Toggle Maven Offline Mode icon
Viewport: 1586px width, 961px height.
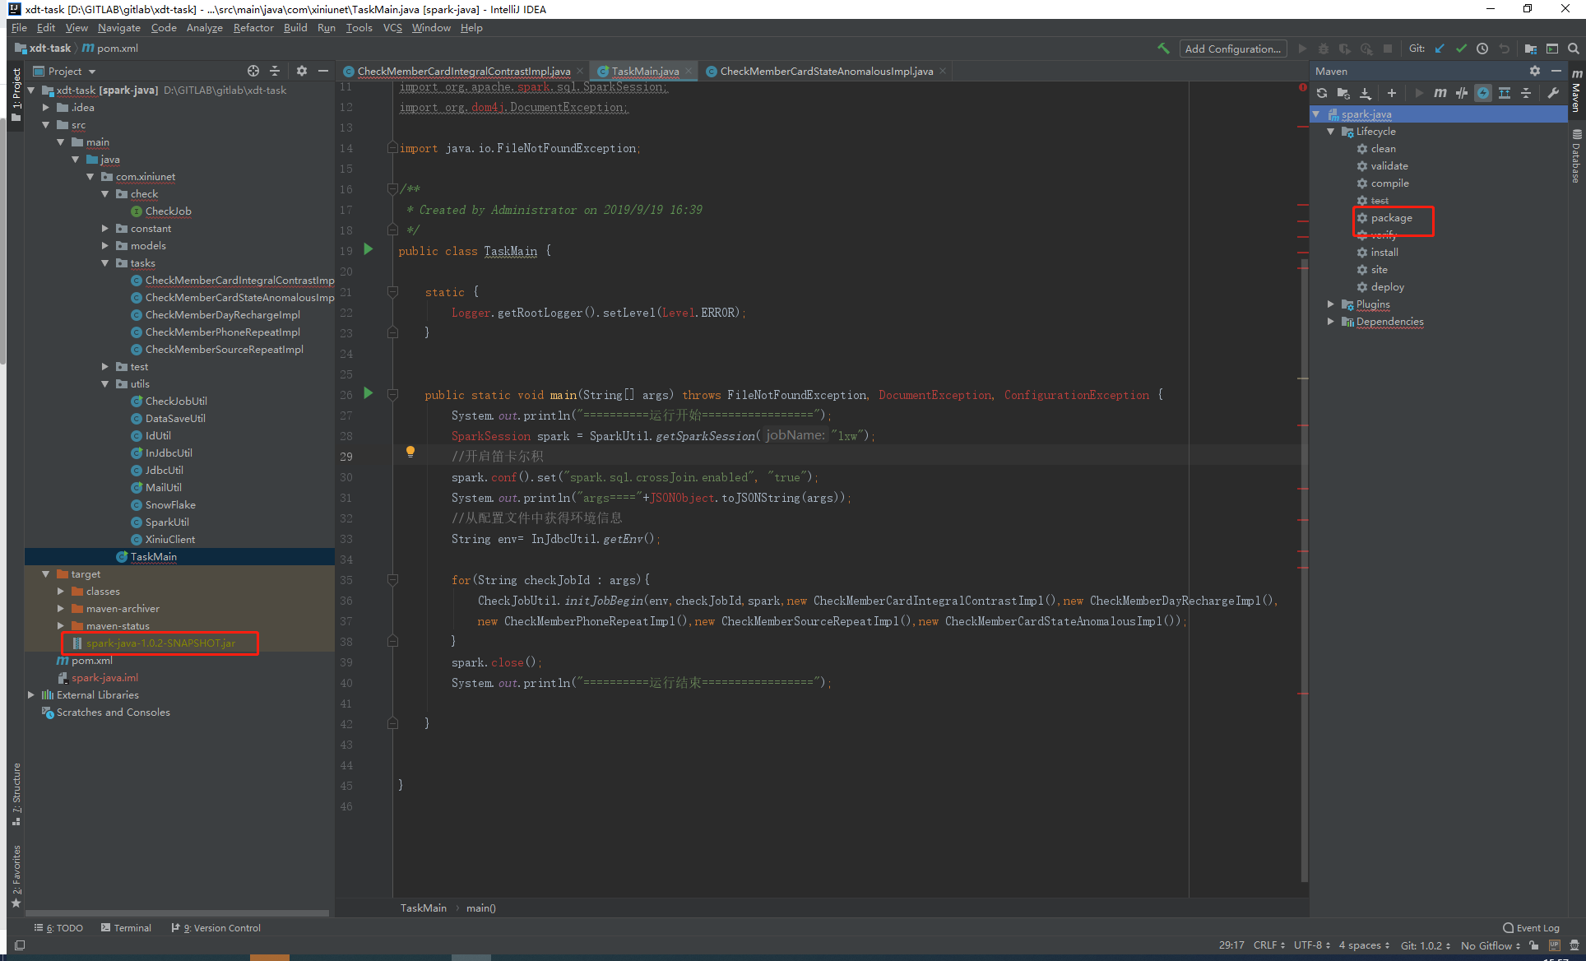tap(1462, 93)
